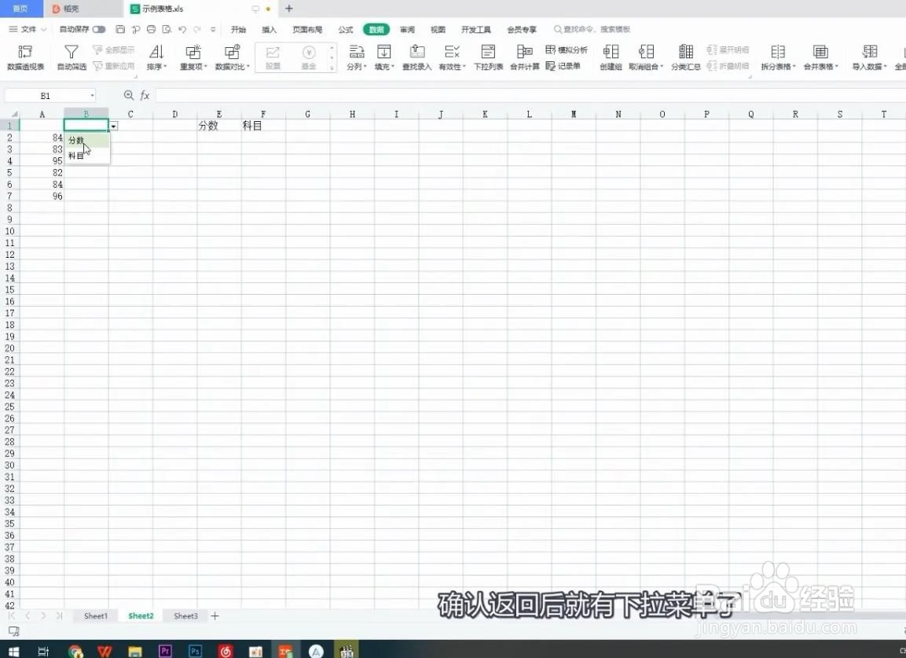Open the 文件 file menu
Image resolution: width=906 pixels, height=658 pixels.
(28, 29)
